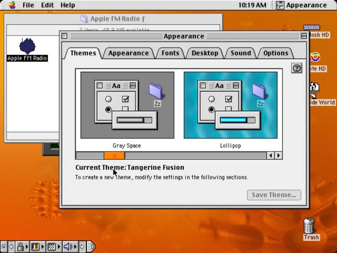Select the rainbow Satellite HD desktop icon
The height and width of the screenshot is (253, 337).
point(315,57)
